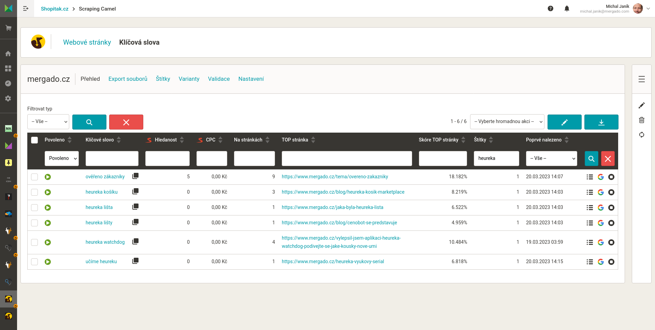Open the Webové stránky tab
This screenshot has height=330, width=655.
click(x=87, y=42)
